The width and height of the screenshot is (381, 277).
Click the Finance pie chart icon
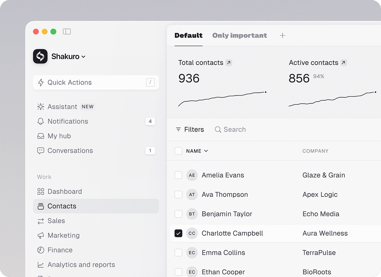pyautogui.click(x=41, y=250)
